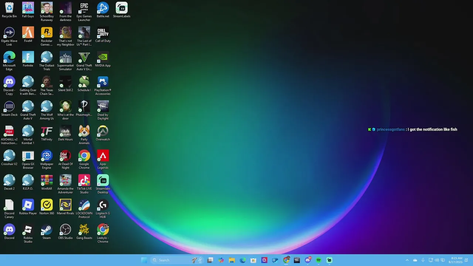Open the Windows Start menu

pyautogui.click(x=144, y=260)
